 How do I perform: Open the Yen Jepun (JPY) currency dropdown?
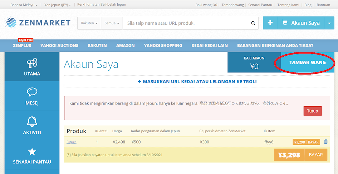coord(58,5)
